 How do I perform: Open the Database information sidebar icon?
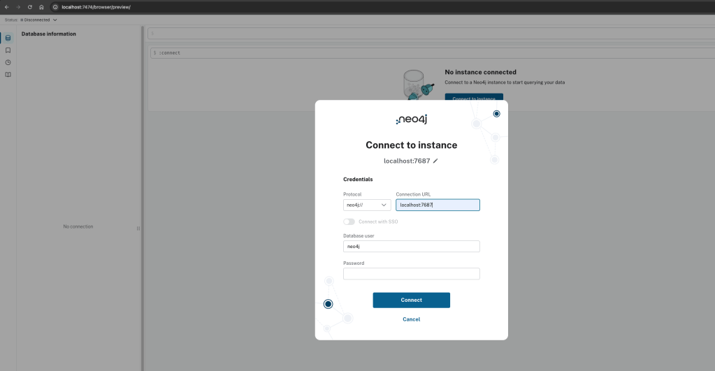click(8, 38)
